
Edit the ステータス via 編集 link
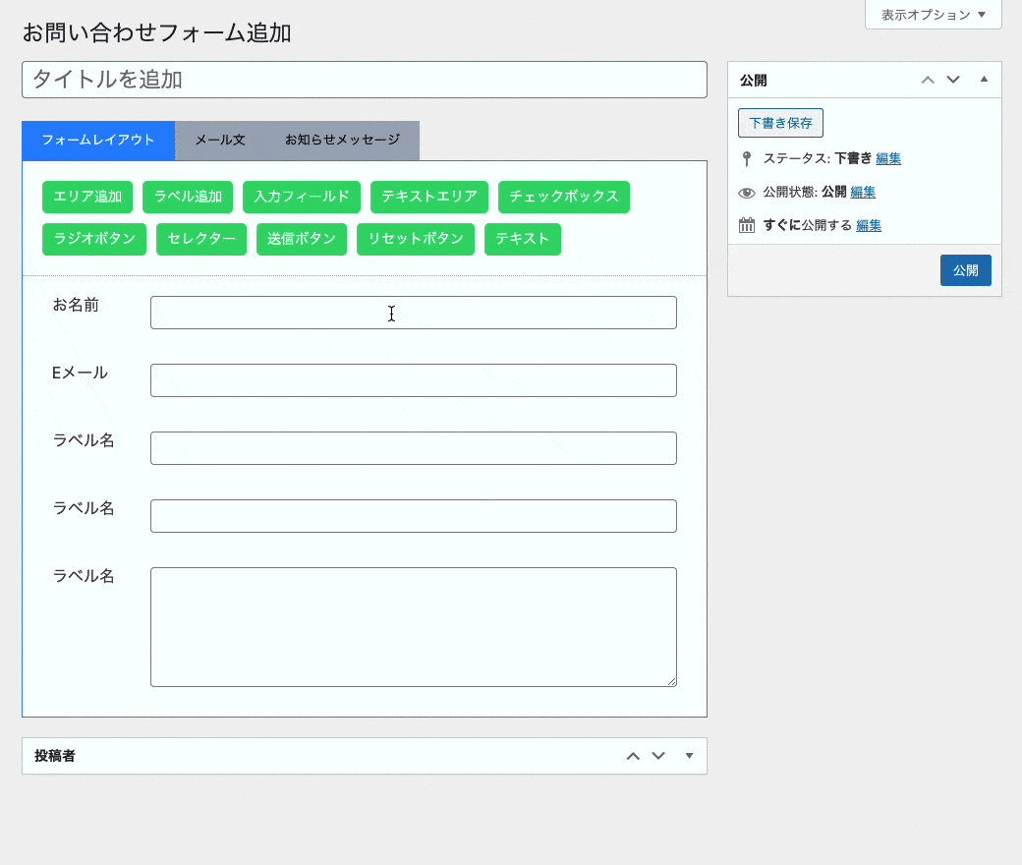[x=888, y=158]
